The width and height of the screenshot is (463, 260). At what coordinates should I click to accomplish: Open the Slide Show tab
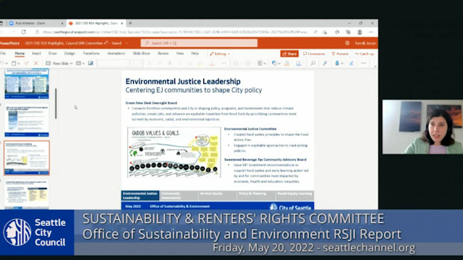coord(141,53)
